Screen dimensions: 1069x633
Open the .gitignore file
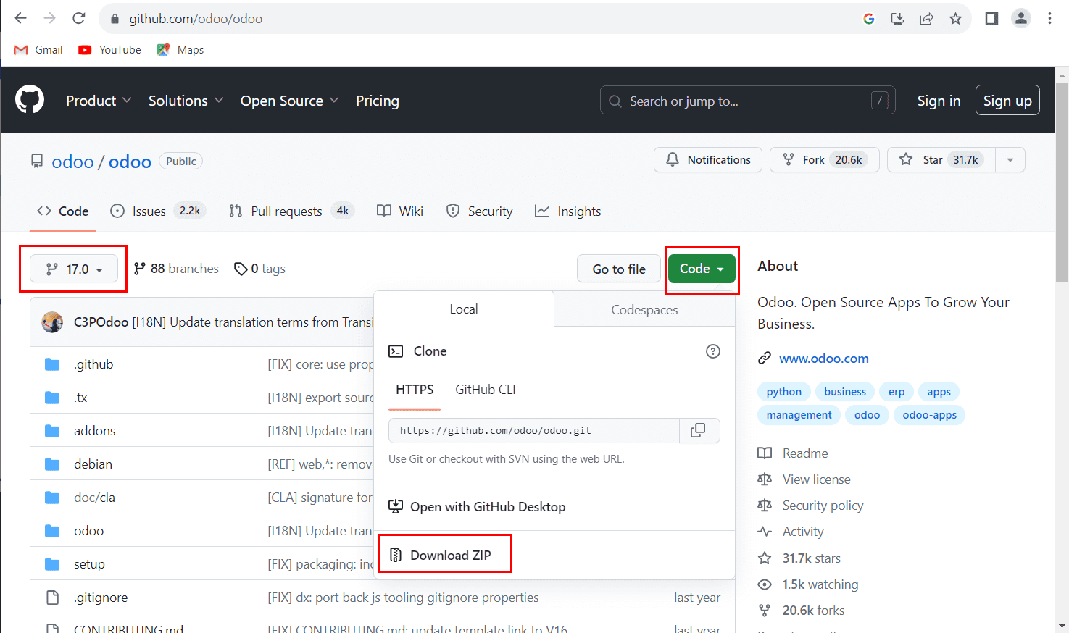[101, 598]
